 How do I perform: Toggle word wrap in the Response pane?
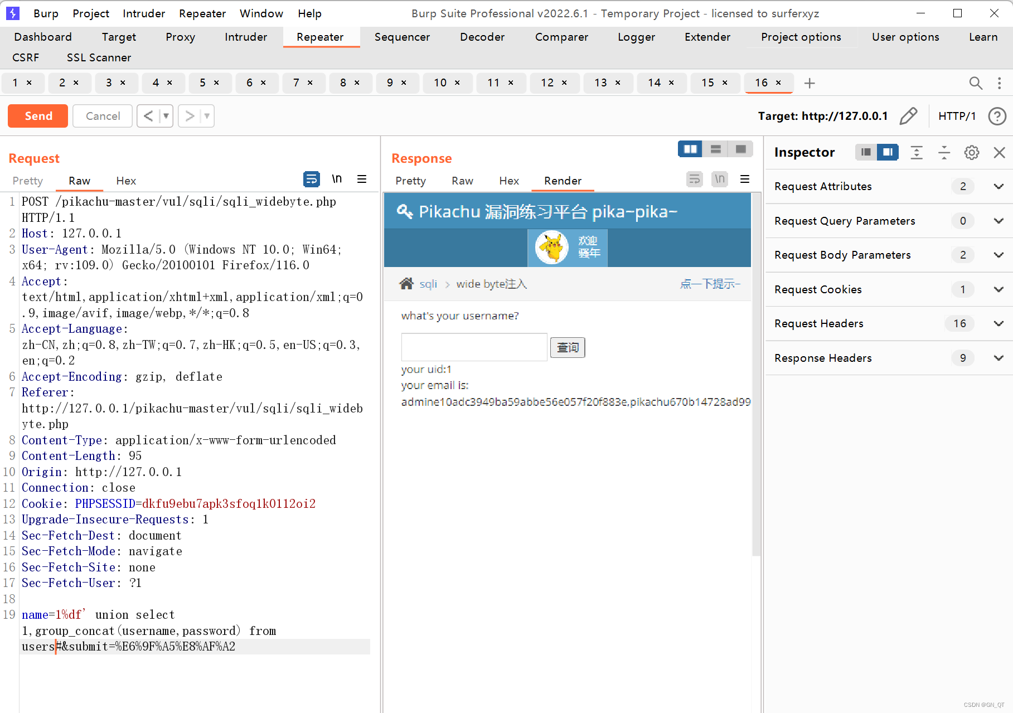694,179
